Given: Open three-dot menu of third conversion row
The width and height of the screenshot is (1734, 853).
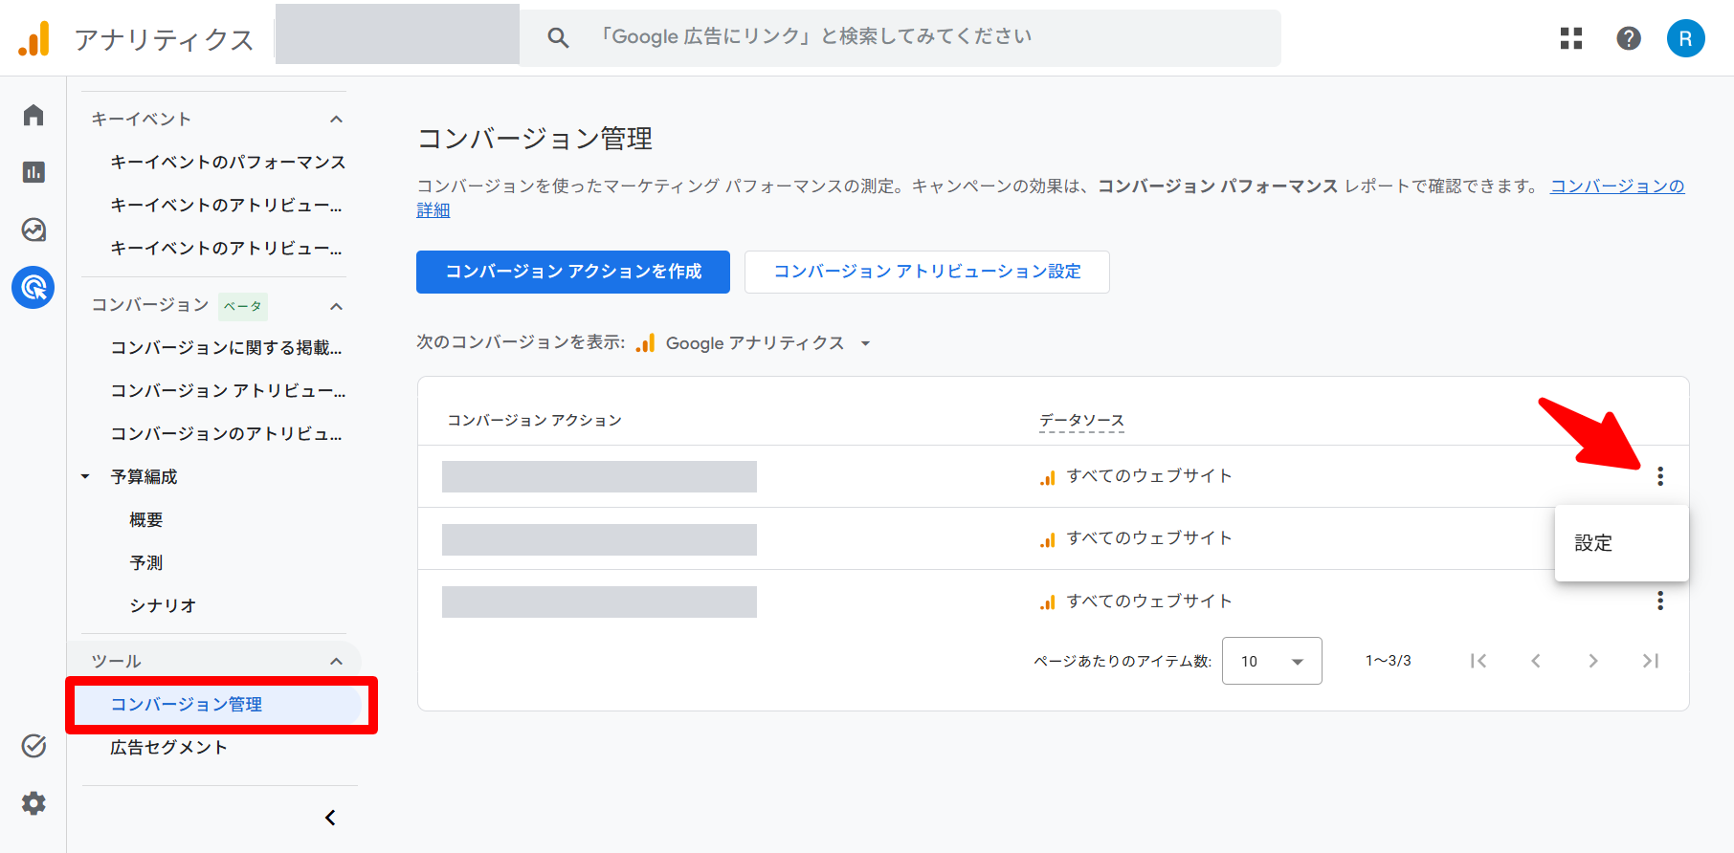Looking at the screenshot, I should click(x=1660, y=601).
